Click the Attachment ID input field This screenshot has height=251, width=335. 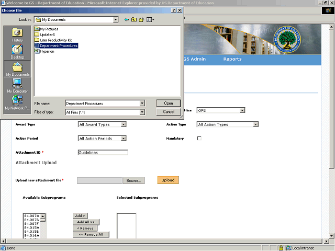[103, 152]
